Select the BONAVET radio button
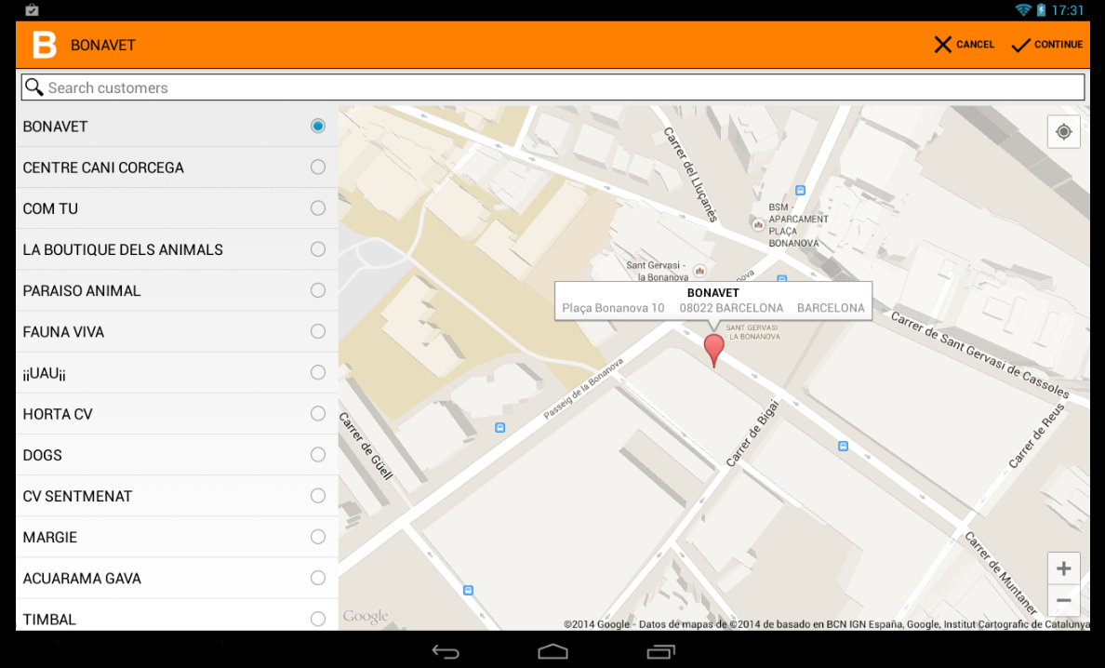The height and width of the screenshot is (668, 1105). (x=318, y=127)
